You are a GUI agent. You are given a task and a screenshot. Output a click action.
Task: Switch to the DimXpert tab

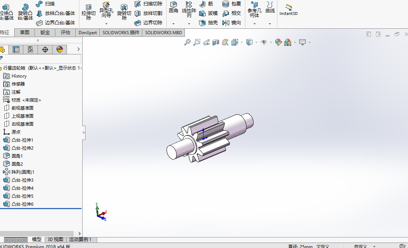point(88,32)
